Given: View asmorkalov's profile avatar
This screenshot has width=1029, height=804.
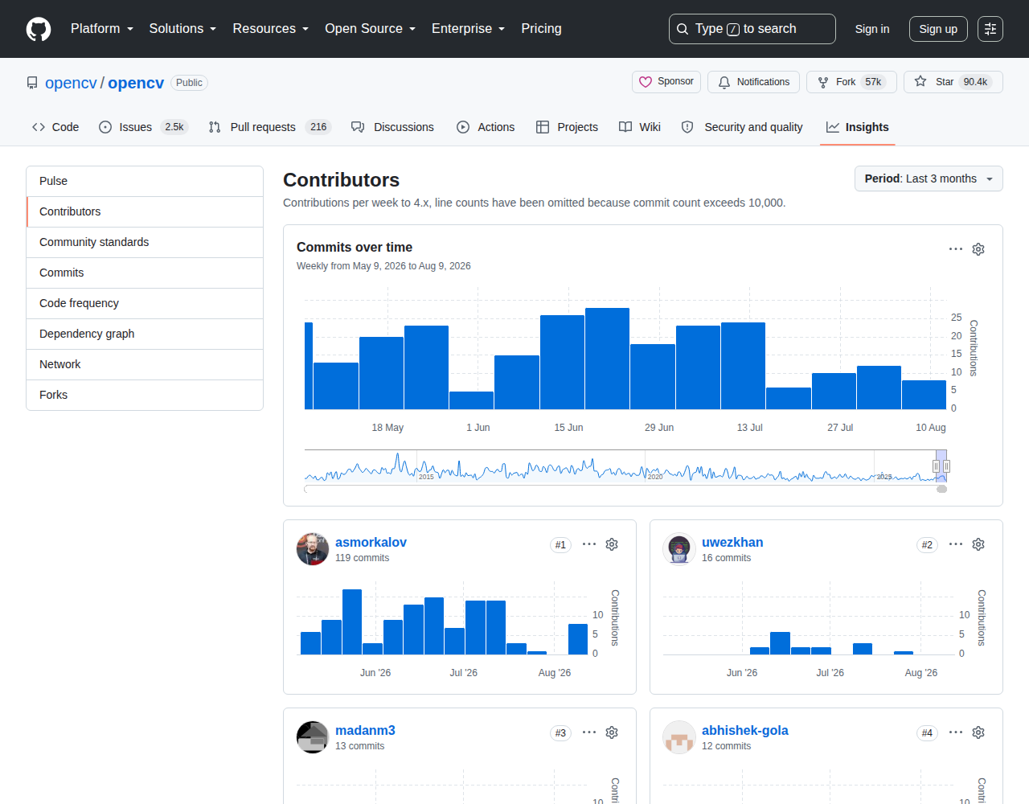Looking at the screenshot, I should point(313,549).
